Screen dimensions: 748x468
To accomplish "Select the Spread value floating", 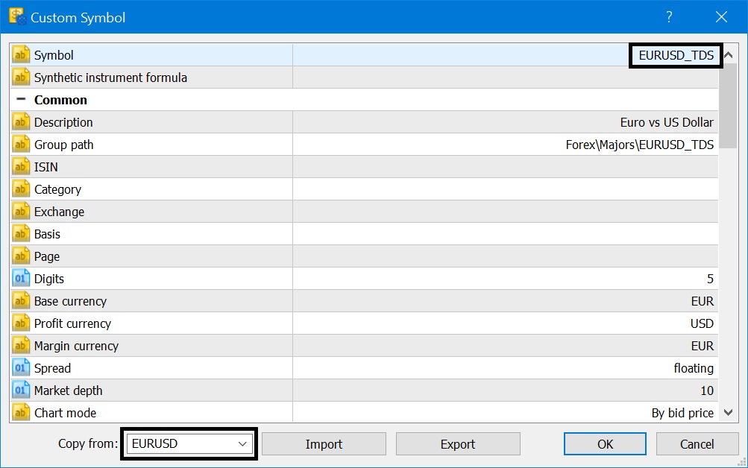I will [693, 368].
